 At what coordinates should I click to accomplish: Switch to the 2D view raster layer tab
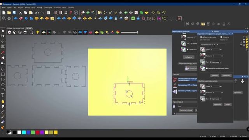tap(16, 28)
